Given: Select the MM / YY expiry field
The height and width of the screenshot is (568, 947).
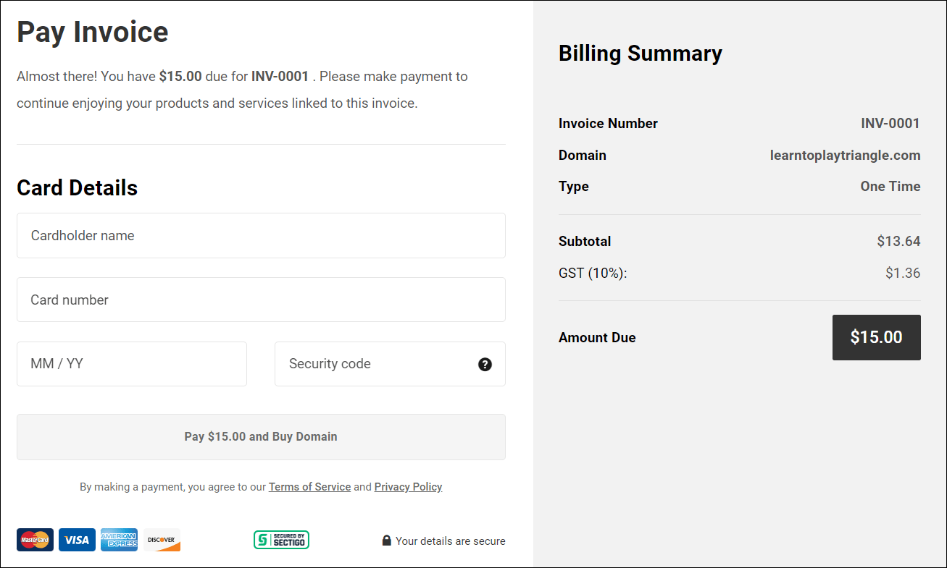Looking at the screenshot, I should [x=131, y=363].
